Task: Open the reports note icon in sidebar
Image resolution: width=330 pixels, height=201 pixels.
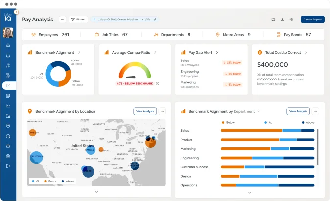Action: 8,96
